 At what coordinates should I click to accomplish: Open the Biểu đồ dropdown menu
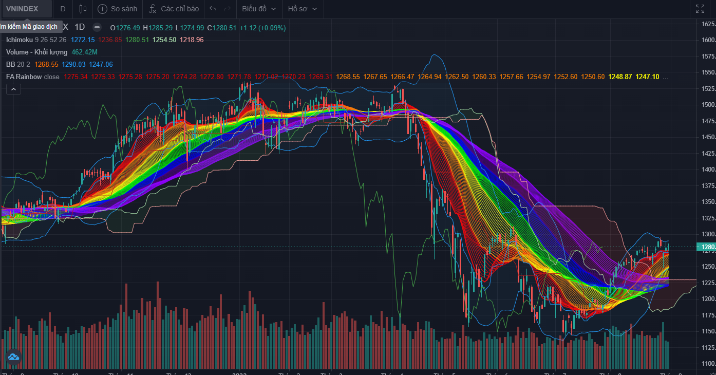click(x=259, y=9)
